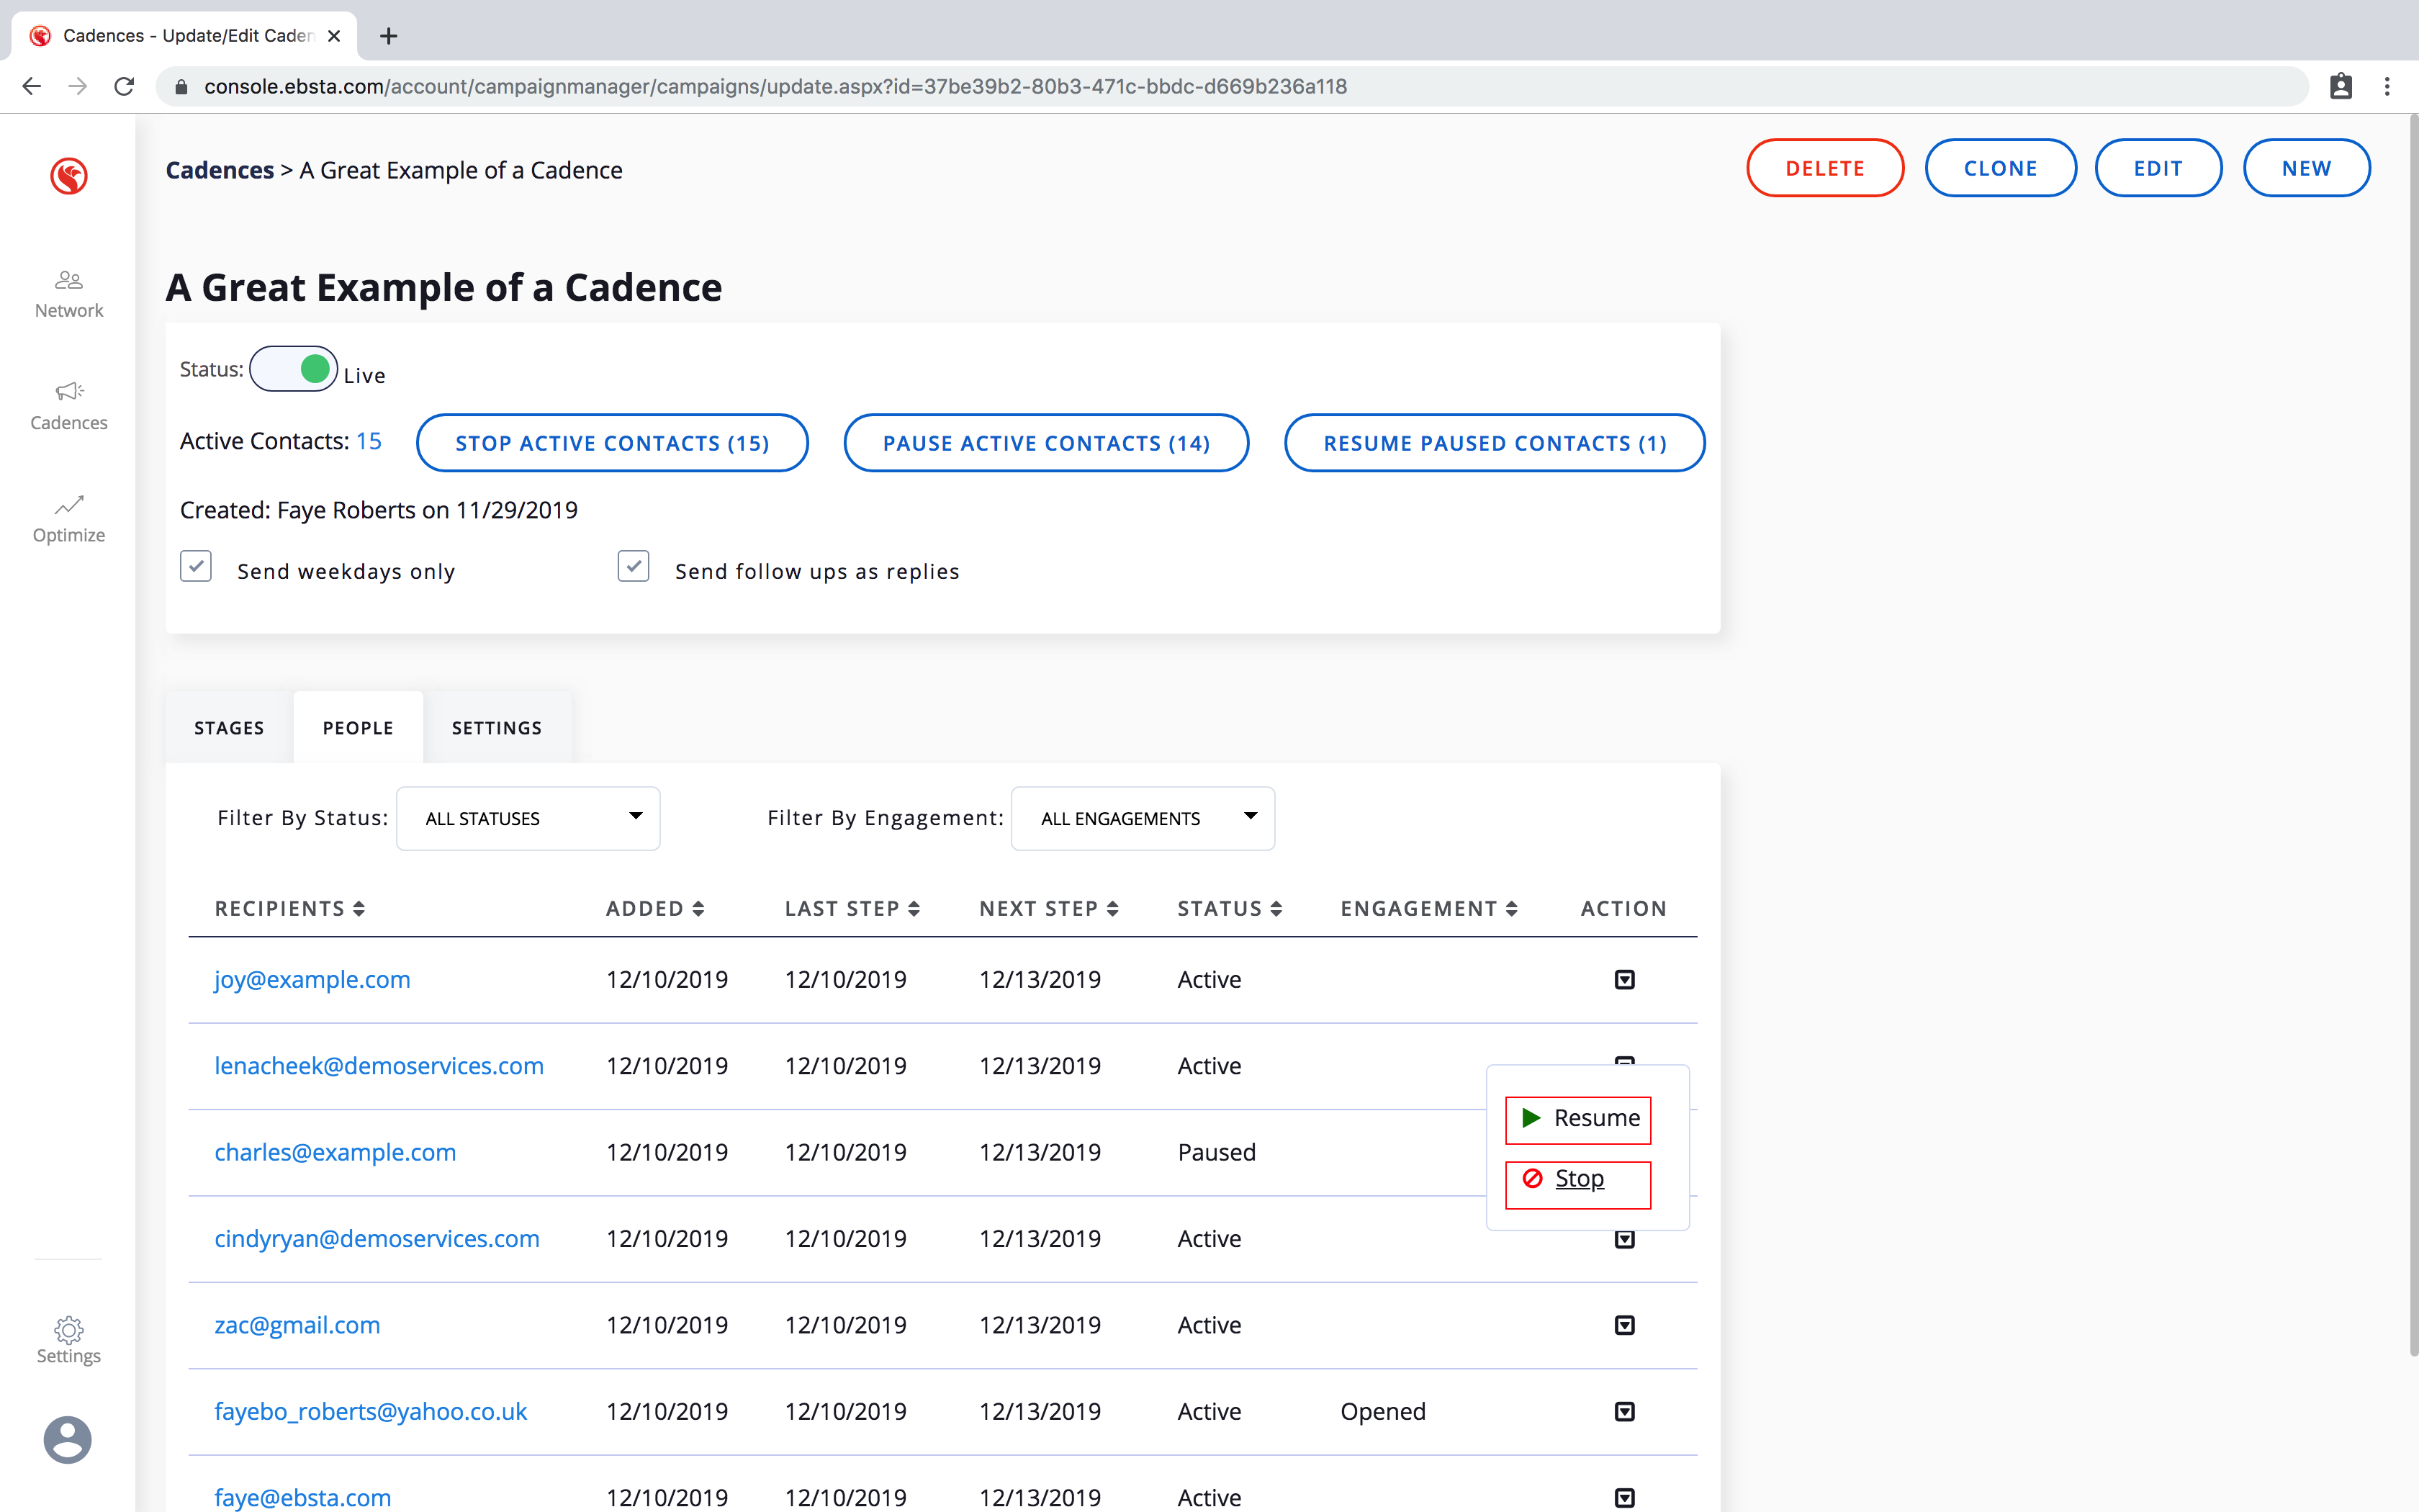Click the Ebsta logo icon
Viewport: 2419px width, 1512px height.
point(68,176)
